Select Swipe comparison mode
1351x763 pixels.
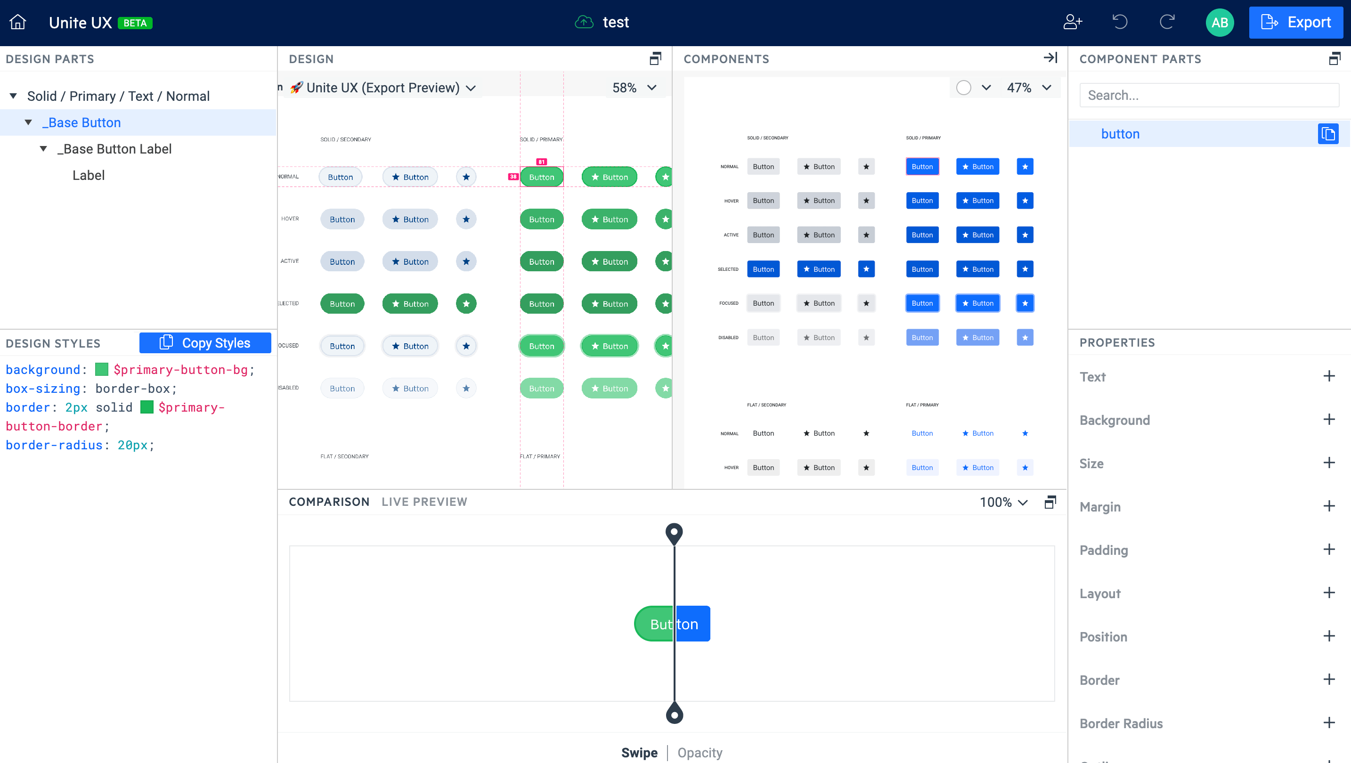(x=639, y=753)
